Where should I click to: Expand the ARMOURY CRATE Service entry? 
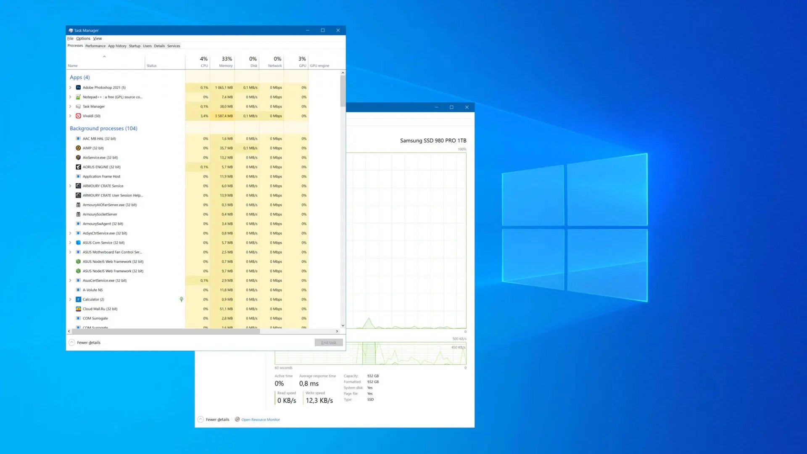click(70, 186)
